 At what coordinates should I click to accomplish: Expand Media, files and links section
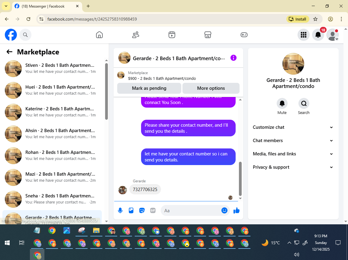point(293,154)
